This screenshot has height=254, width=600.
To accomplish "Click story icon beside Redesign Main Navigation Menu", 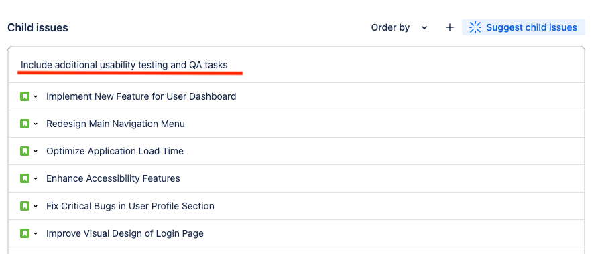I will pos(25,124).
